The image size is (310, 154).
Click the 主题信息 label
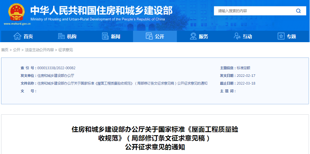pos(228,68)
